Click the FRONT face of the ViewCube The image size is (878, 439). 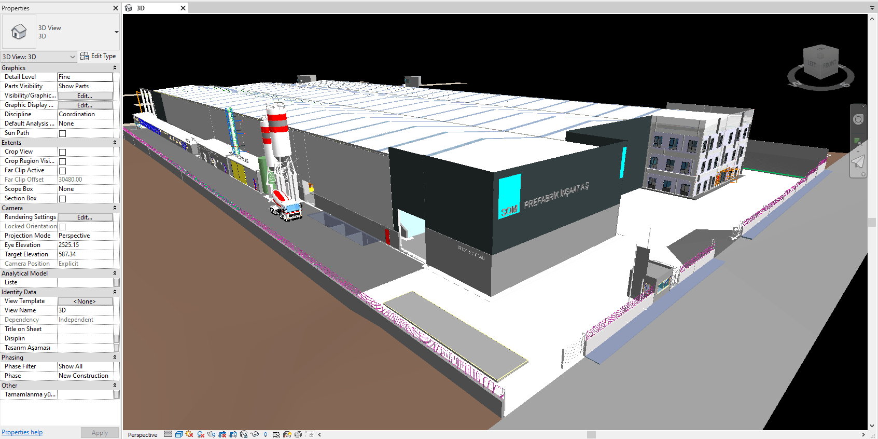click(x=829, y=64)
